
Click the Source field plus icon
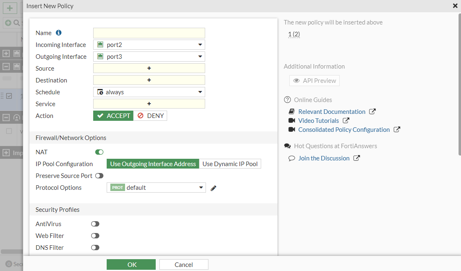point(149,69)
